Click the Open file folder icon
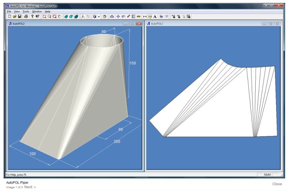This screenshot has height=191, width=288. 15,16
